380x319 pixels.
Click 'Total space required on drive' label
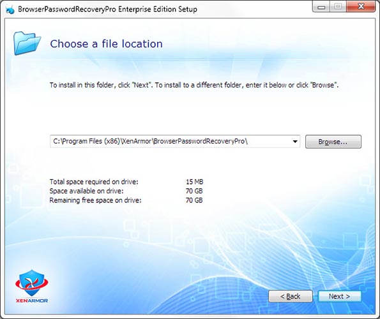[94, 182]
